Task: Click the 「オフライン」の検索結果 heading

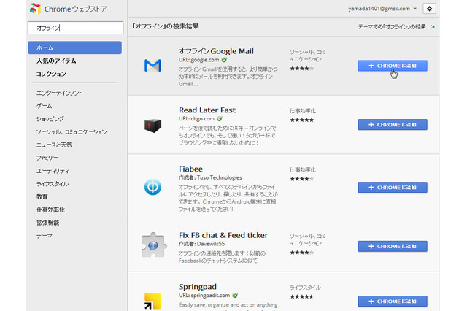Action: click(x=166, y=26)
